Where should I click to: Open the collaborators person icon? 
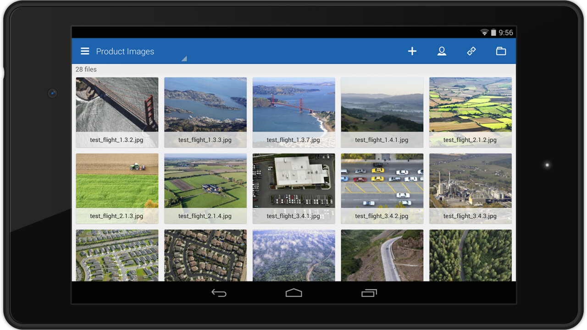click(x=442, y=51)
